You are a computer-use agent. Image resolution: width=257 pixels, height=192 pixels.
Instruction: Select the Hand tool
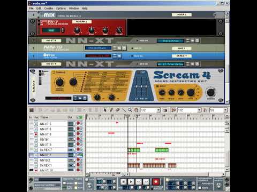pos(136,110)
